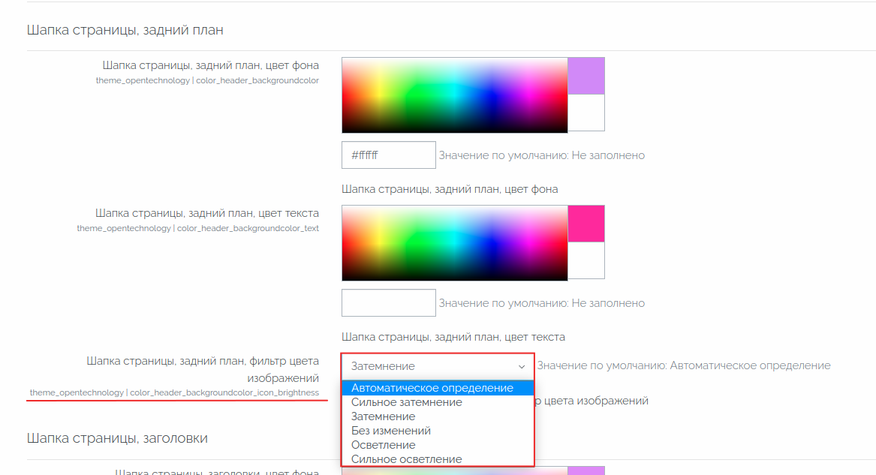Click the text Значение по умолчанию: Автоматическое определение
876x475 pixels.
[x=684, y=365]
